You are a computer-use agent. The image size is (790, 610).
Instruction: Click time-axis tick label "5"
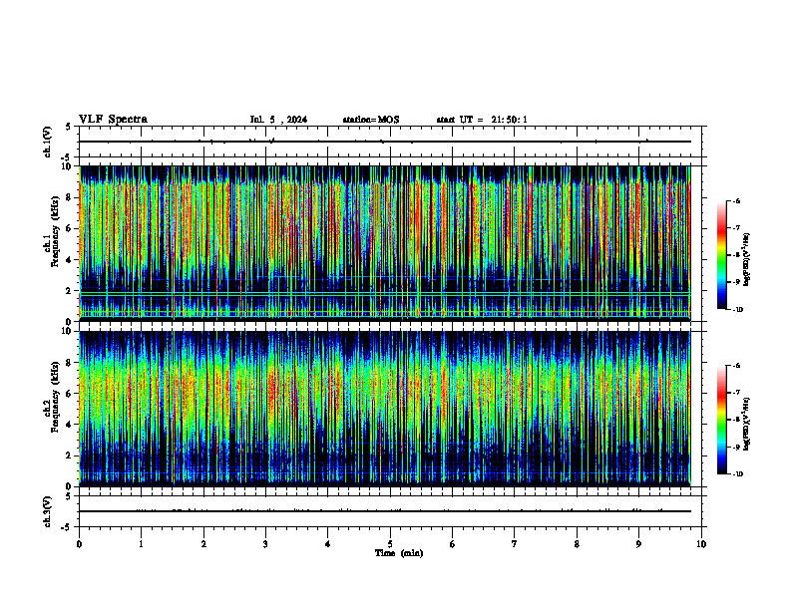point(390,544)
